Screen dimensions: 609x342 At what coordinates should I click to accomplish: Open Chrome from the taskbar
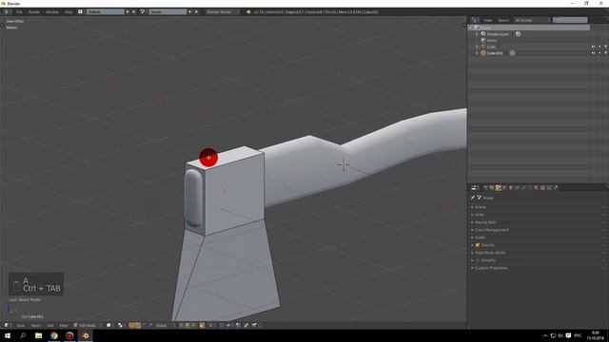pos(54,335)
